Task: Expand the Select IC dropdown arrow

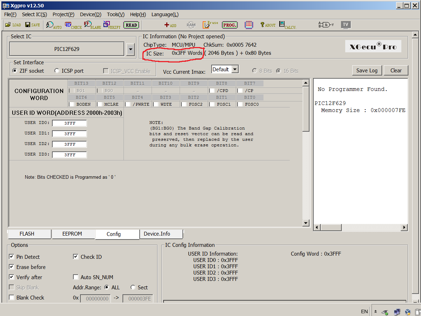Action: pyautogui.click(x=131, y=49)
